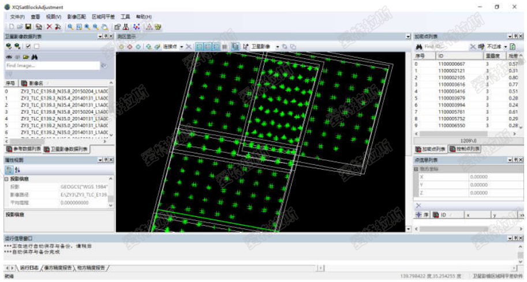Click the pan hand icon in main toolbar
The width and height of the screenshot is (527, 282).
[104, 27]
